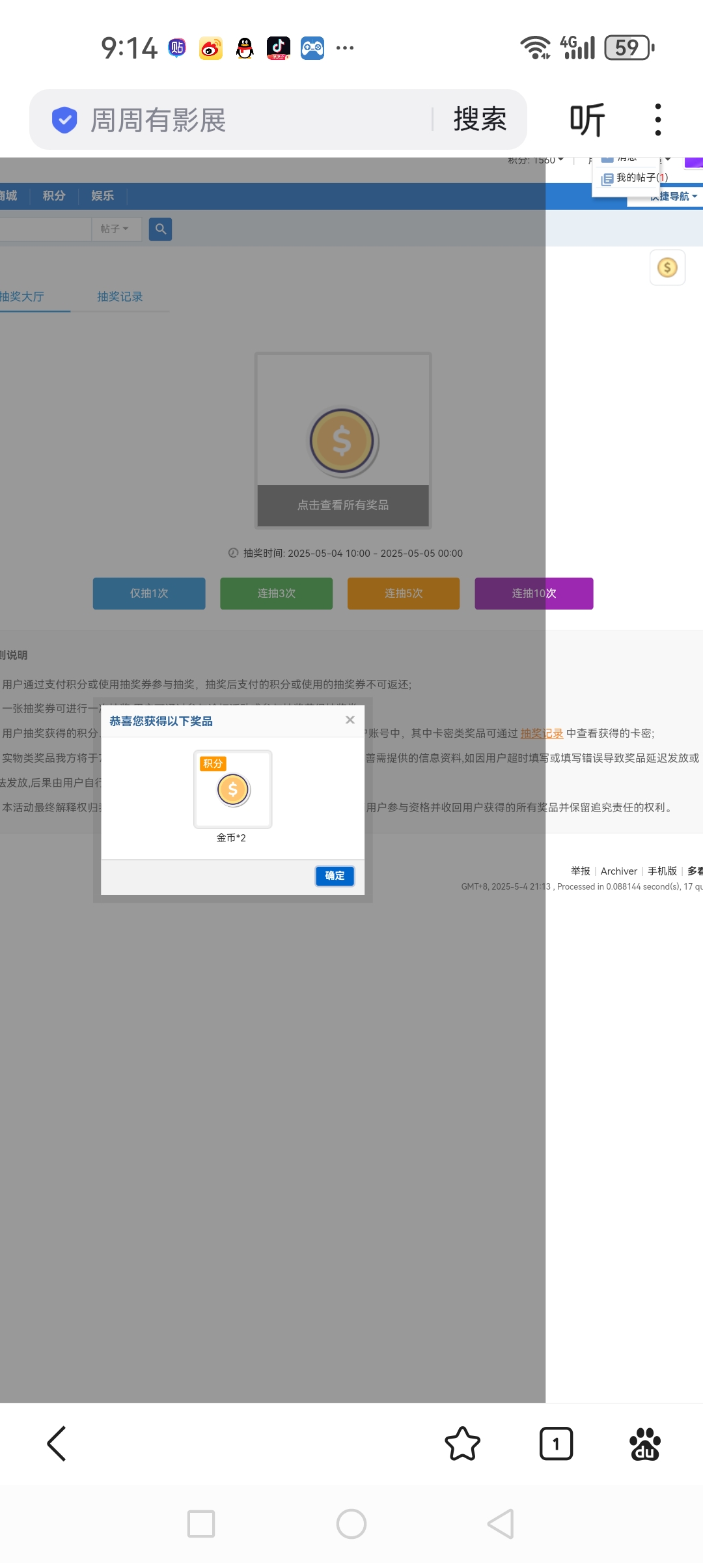Image resolution: width=703 pixels, height=1563 pixels.
Task: Tap the 连抽3次 draw button
Action: tap(276, 593)
